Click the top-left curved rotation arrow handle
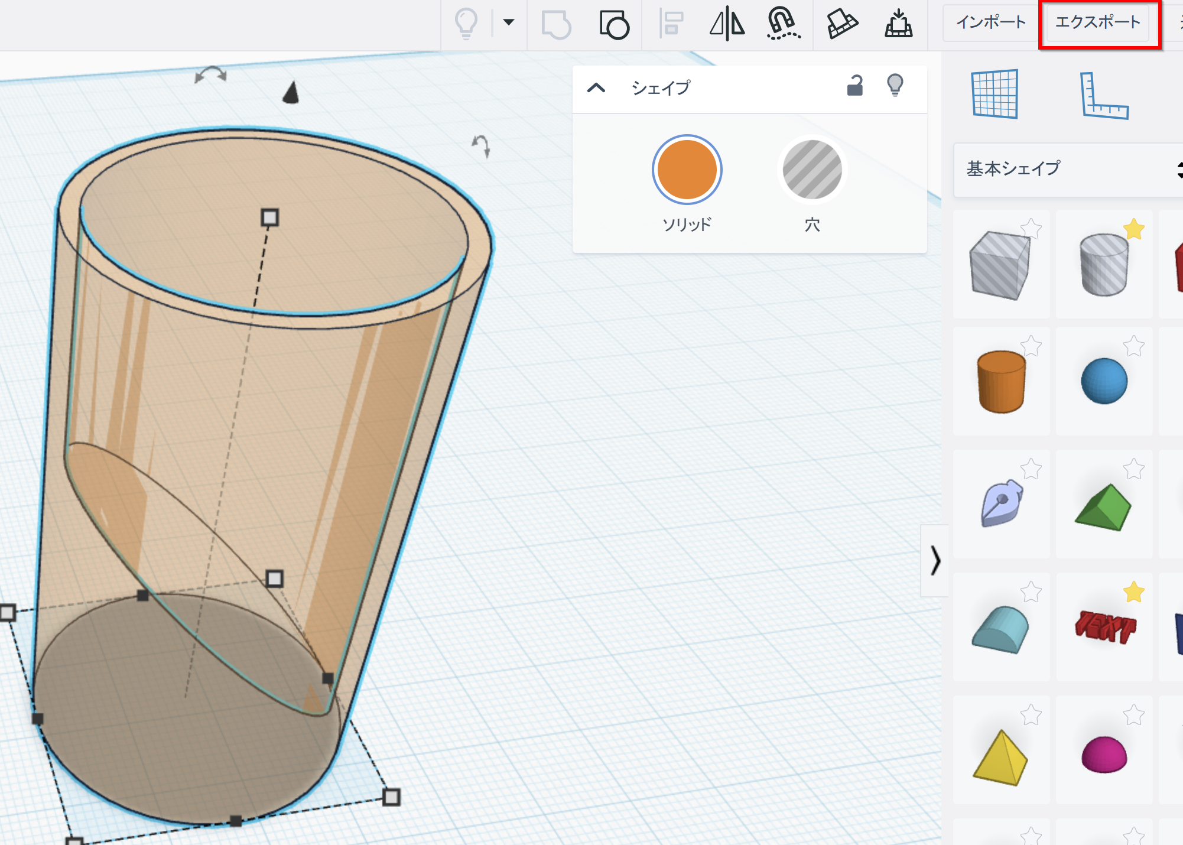This screenshot has height=845, width=1183. (211, 75)
